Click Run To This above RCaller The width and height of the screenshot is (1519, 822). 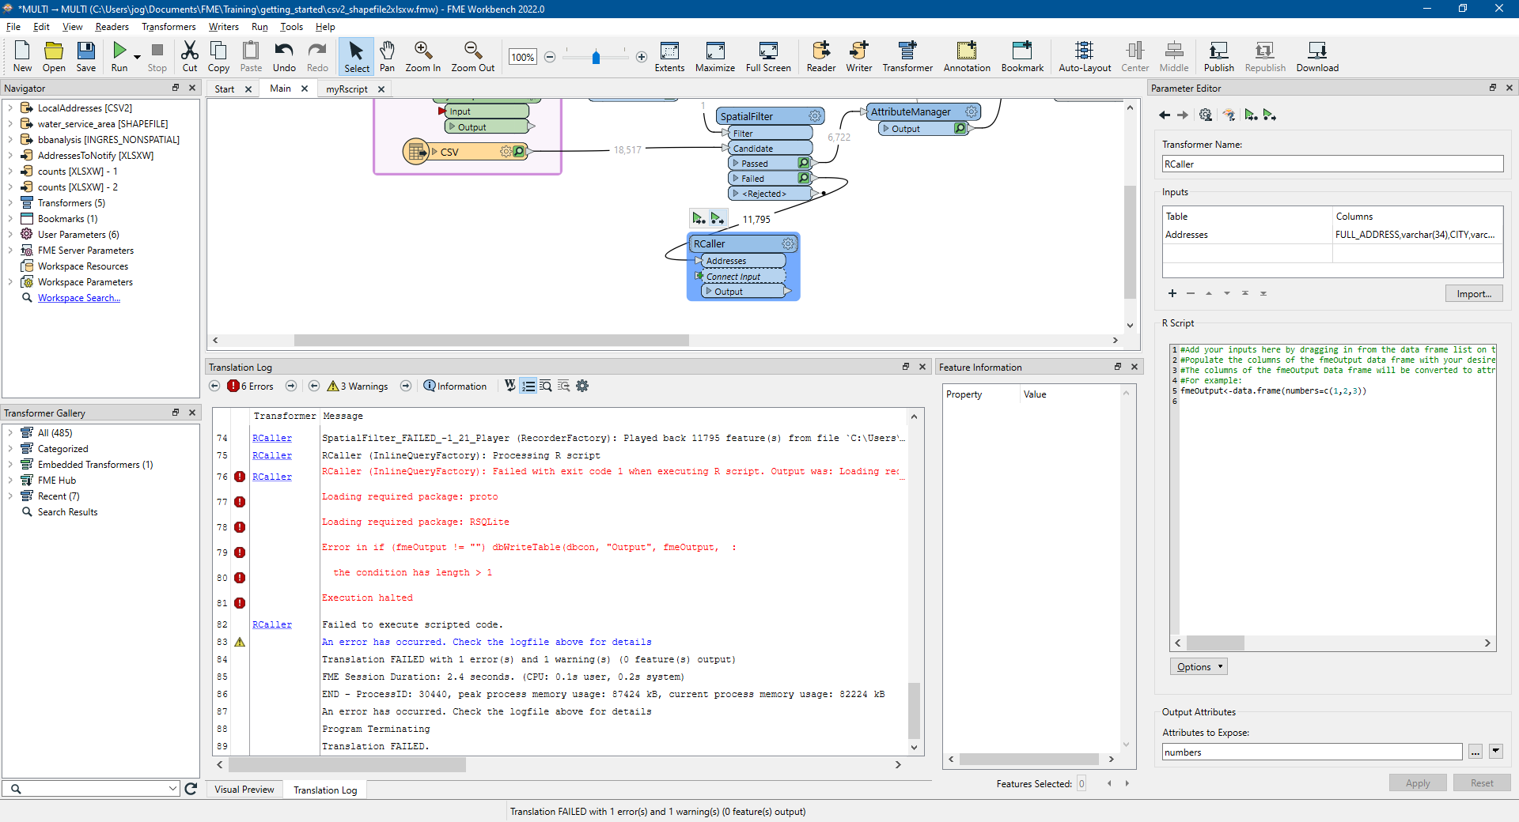pos(699,218)
